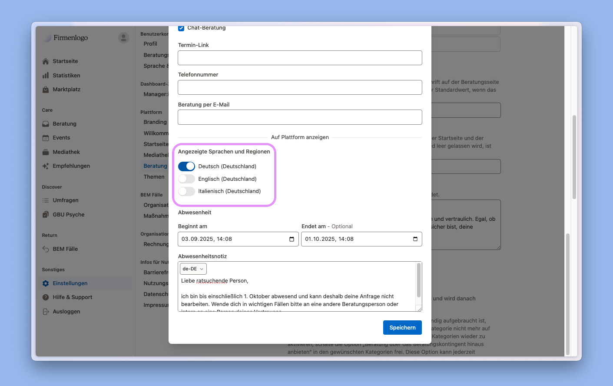613x386 pixels.
Task: Open calendar picker in Endet am field
Action: tap(415, 239)
